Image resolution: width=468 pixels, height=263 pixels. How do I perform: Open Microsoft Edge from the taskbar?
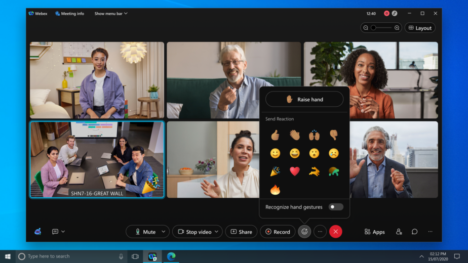click(x=171, y=256)
